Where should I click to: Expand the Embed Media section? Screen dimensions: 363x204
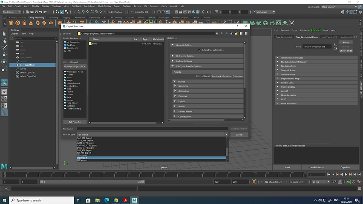(175, 111)
